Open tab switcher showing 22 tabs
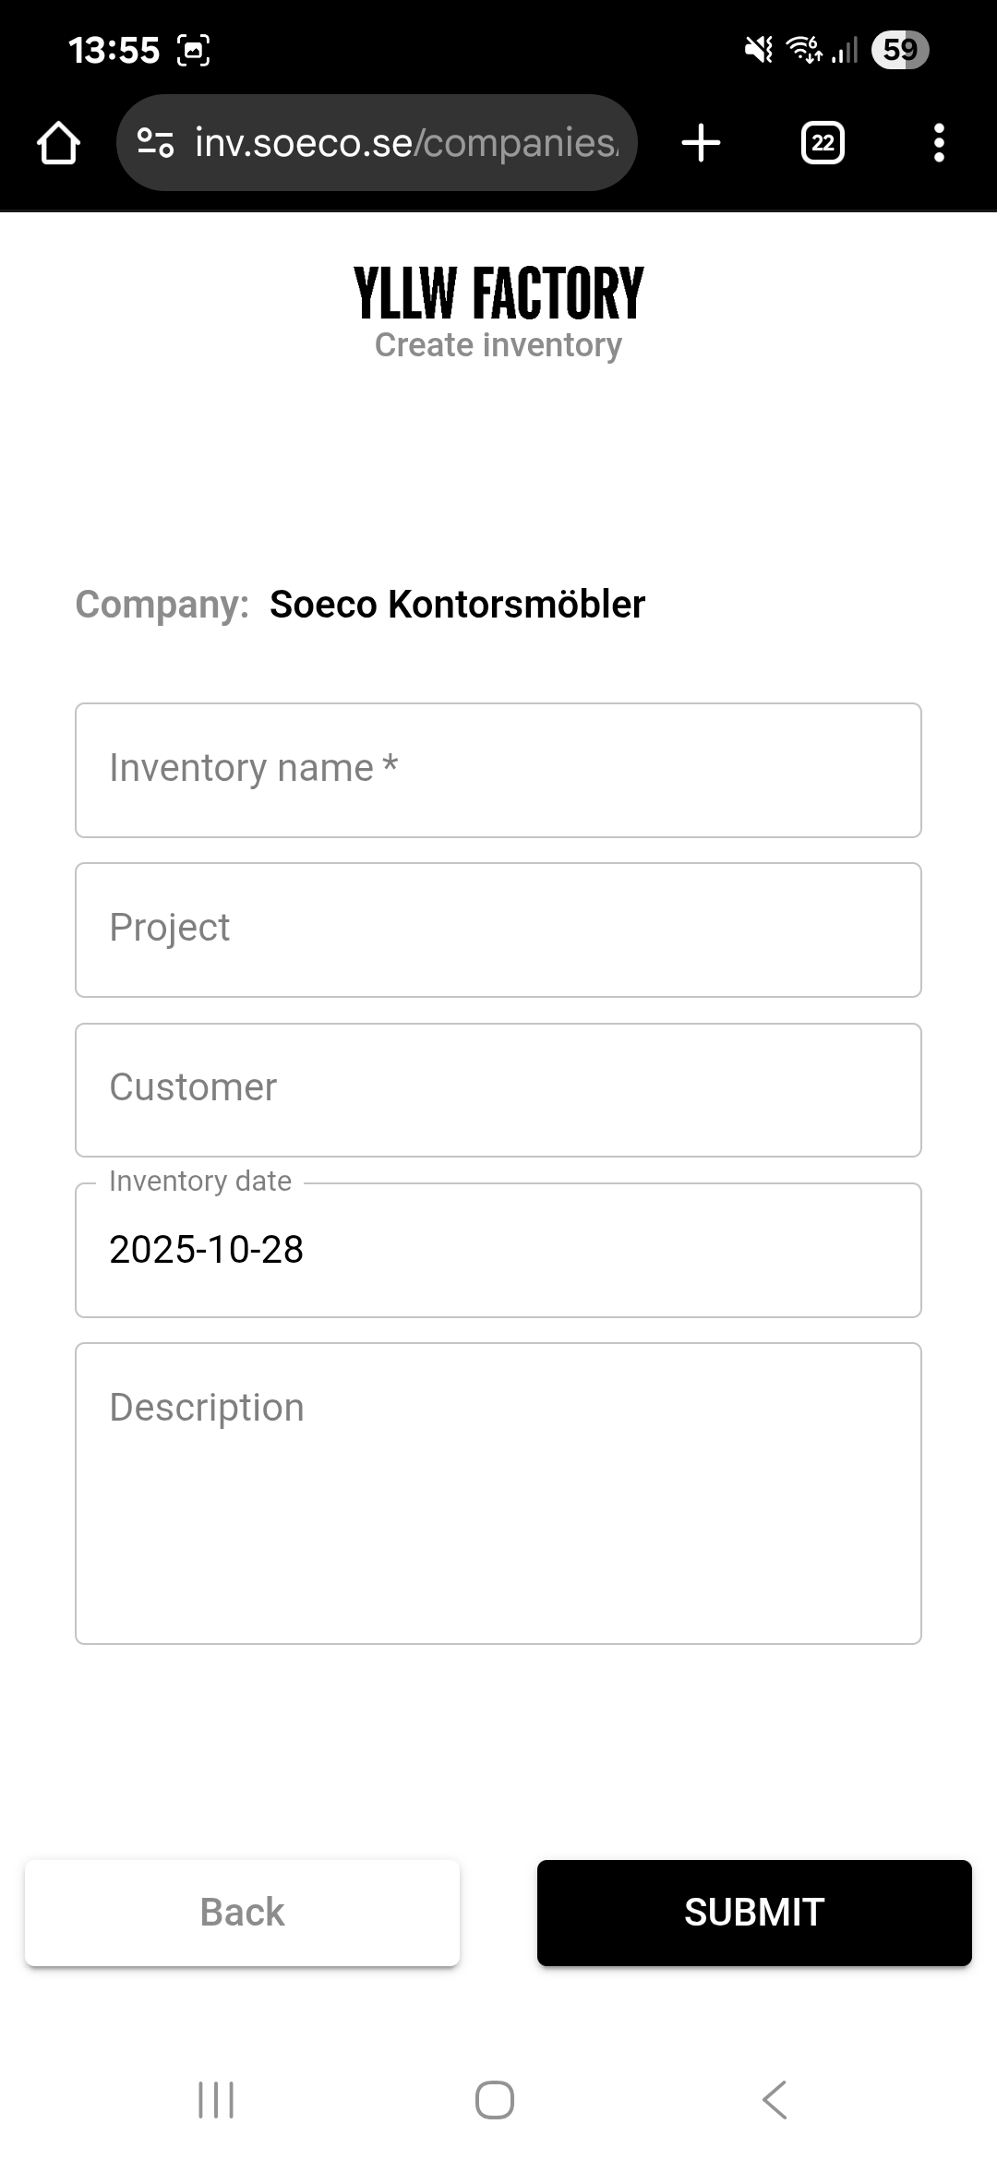 pos(823,143)
